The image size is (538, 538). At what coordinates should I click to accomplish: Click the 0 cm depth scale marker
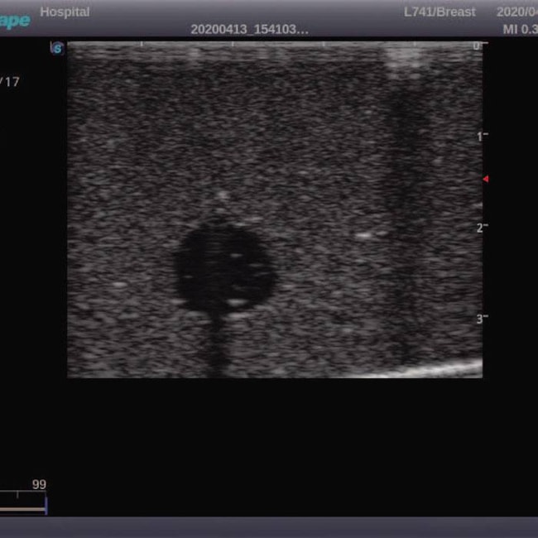pos(477,46)
